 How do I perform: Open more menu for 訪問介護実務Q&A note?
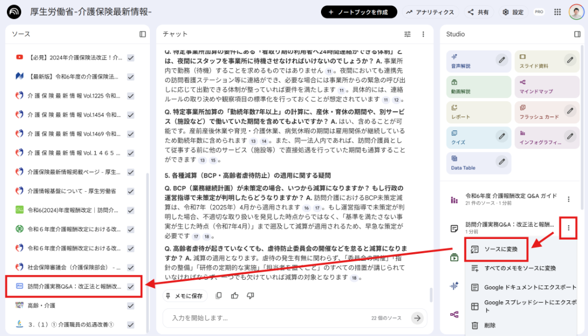[x=568, y=227]
